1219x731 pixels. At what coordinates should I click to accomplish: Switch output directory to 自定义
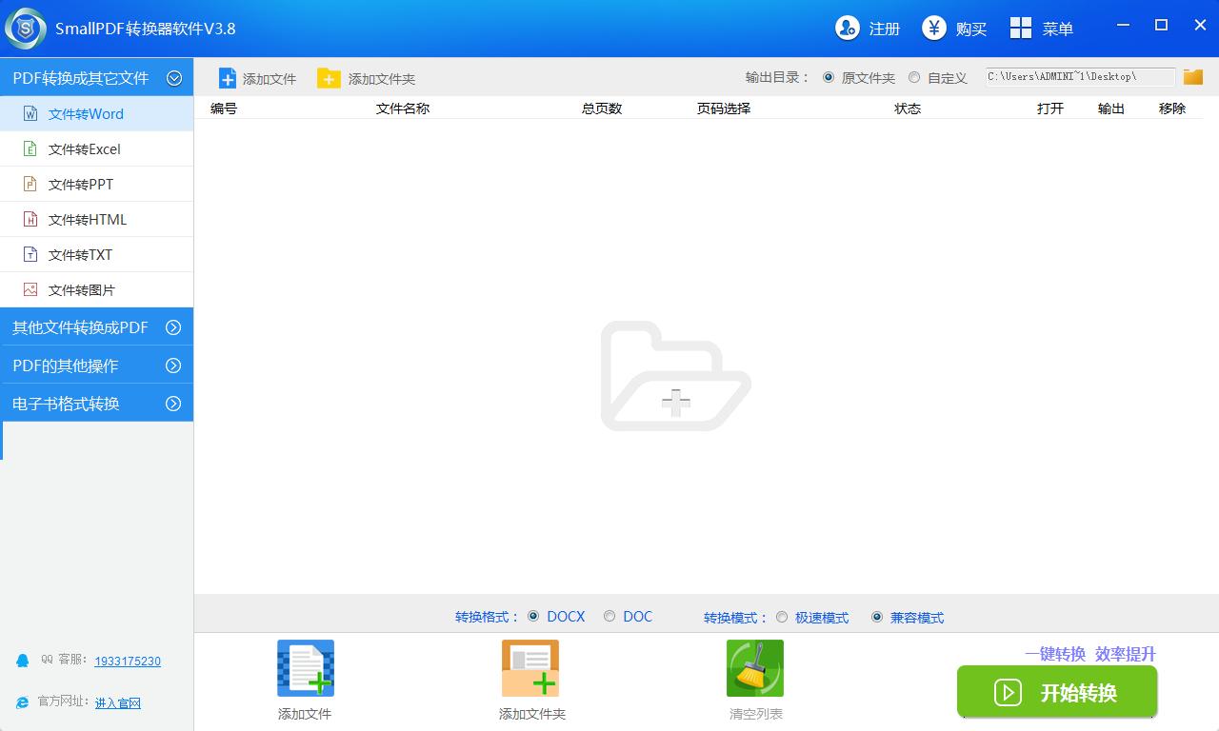coord(914,78)
